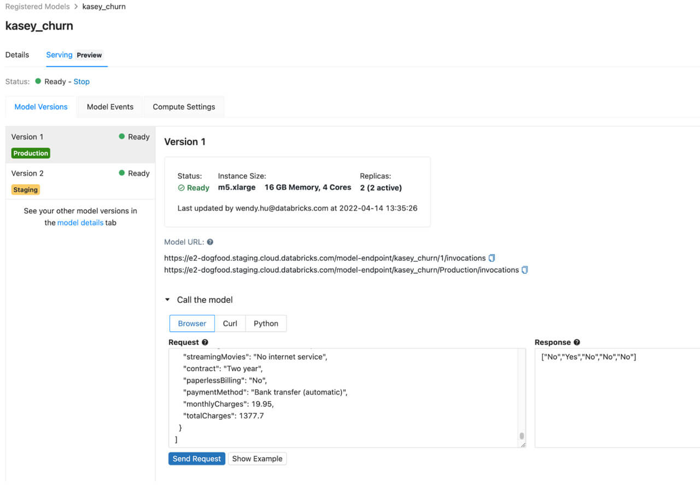Copy the version 1 invocations URL
The height and width of the screenshot is (492, 700).
492,258
